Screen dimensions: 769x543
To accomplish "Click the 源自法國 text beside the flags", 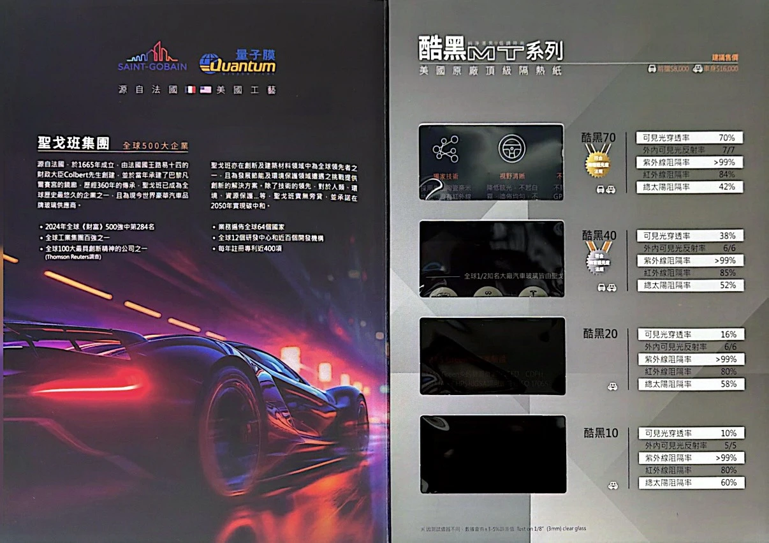I will 147,90.
